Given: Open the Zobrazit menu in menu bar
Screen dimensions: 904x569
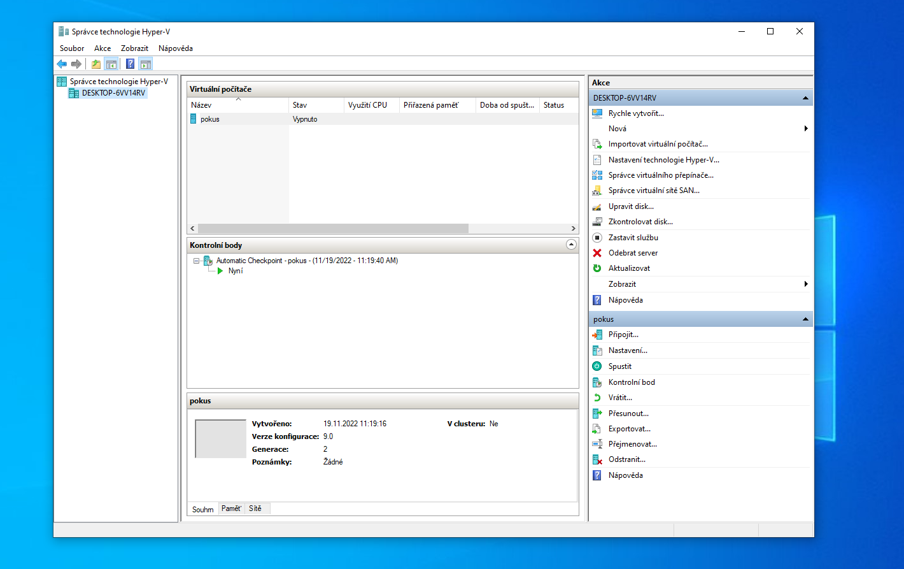Looking at the screenshot, I should (x=134, y=48).
